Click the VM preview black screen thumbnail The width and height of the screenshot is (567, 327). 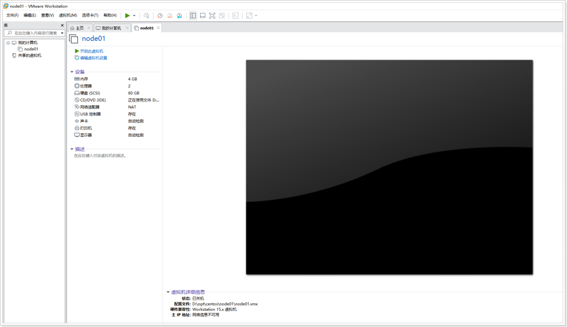coord(389,167)
